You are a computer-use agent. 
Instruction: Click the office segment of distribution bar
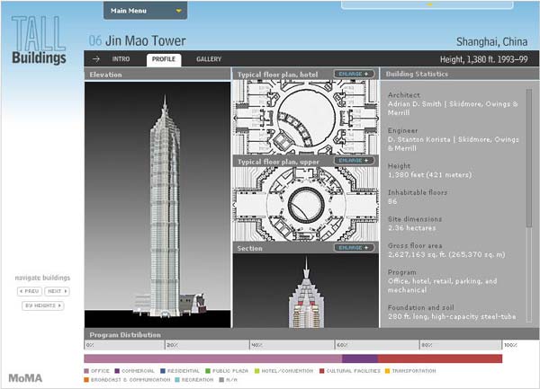(213, 358)
